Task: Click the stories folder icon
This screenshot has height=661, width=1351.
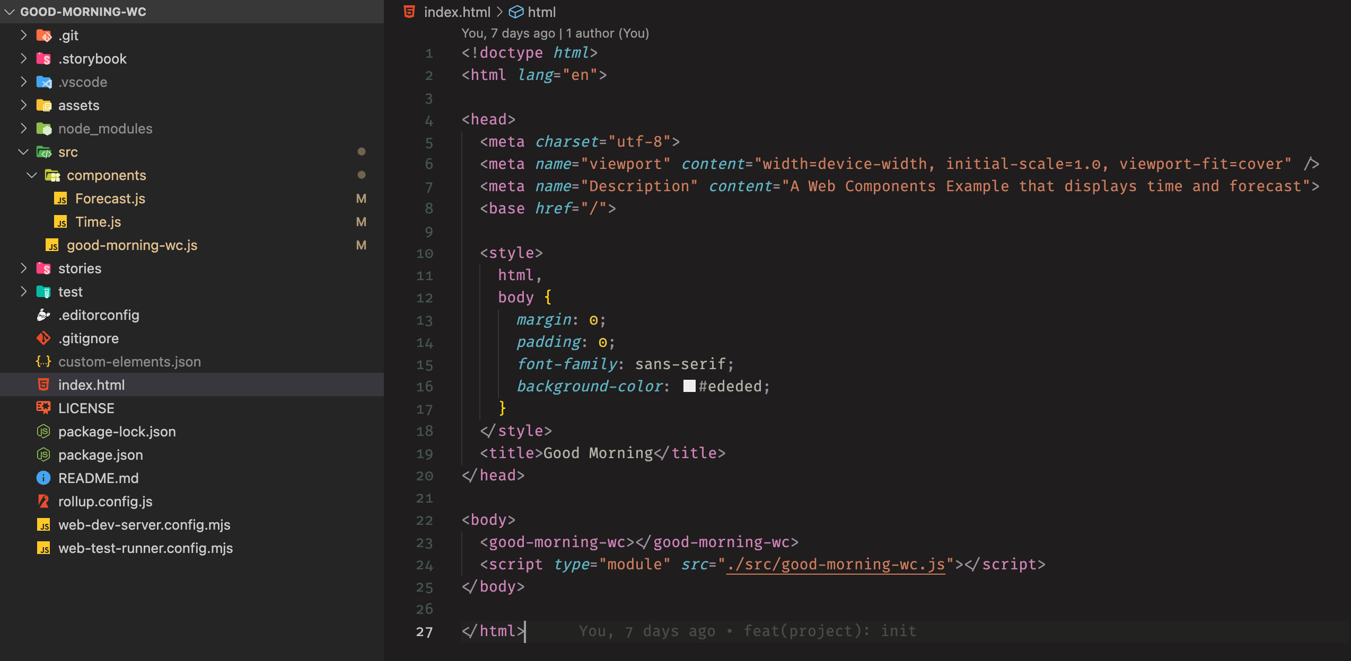Action: click(x=43, y=269)
